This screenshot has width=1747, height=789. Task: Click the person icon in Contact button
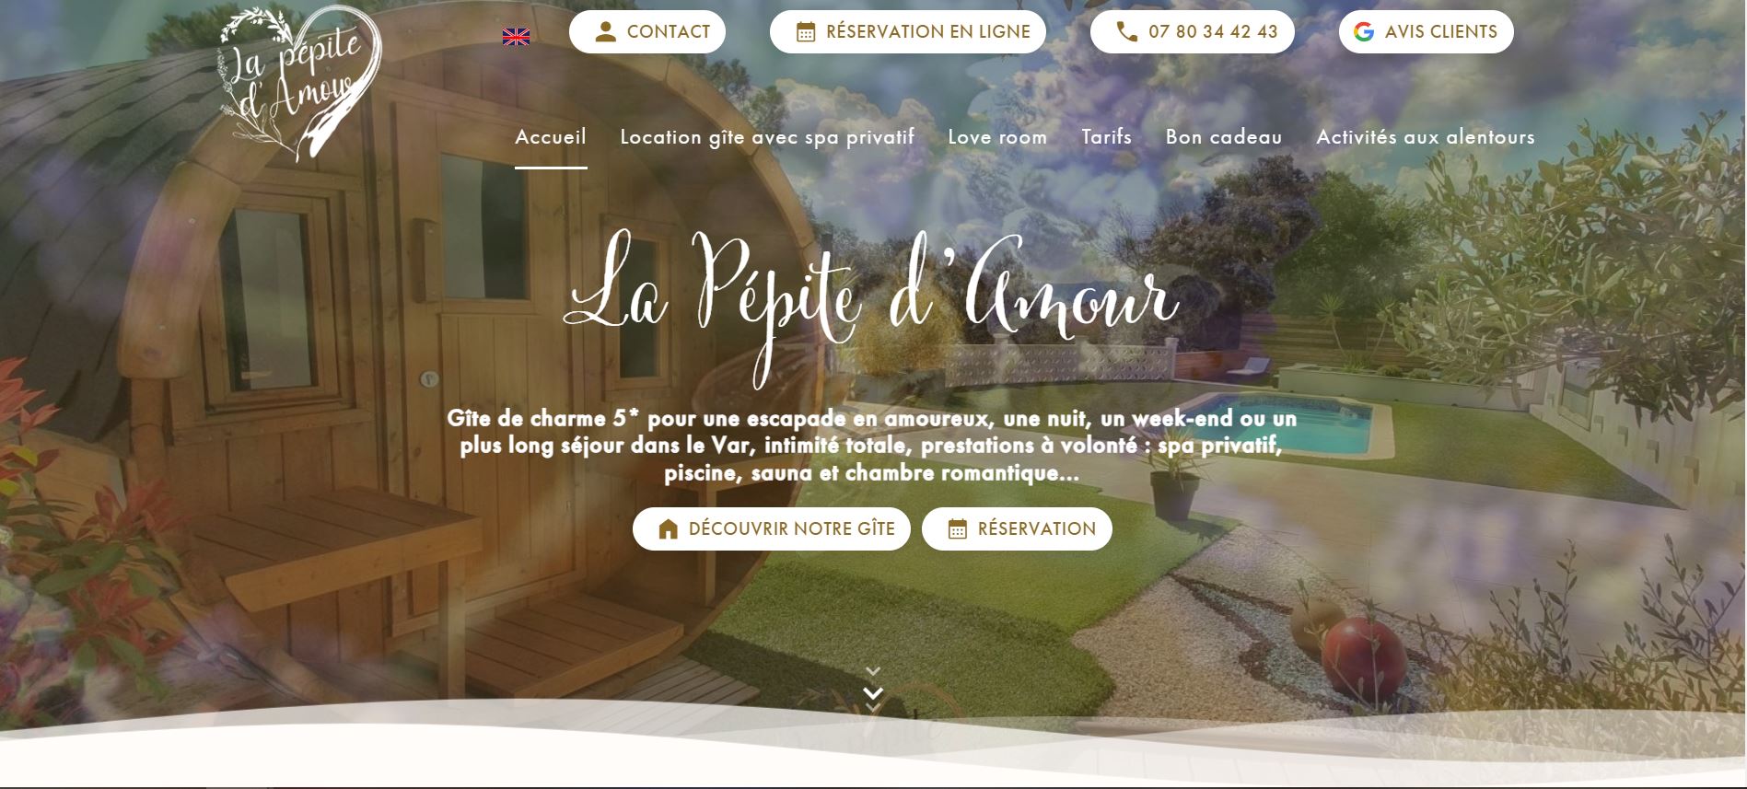click(605, 32)
